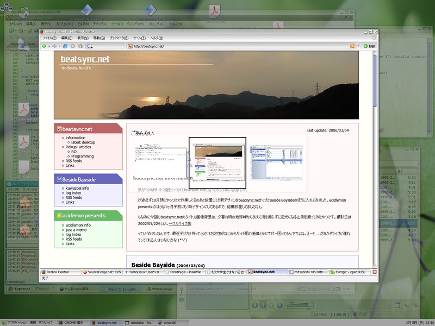This screenshot has height=326, width=435.
Task: Click the 'acidlemon info' sidebar link
Action: click(x=78, y=225)
